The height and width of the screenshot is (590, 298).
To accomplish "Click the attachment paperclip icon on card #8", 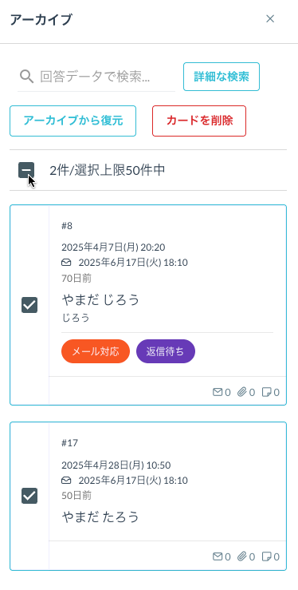I will point(241,392).
